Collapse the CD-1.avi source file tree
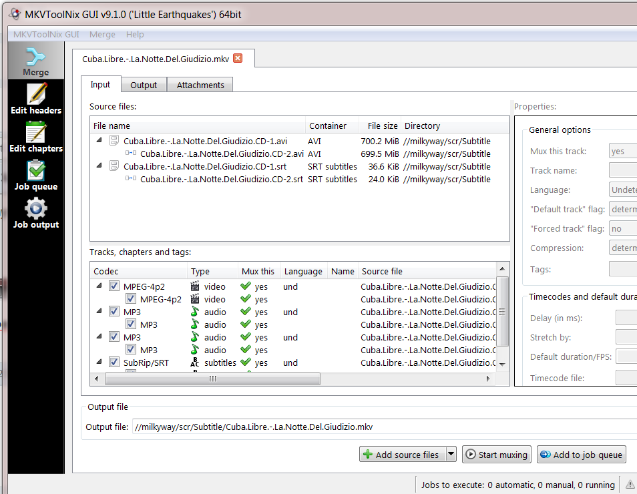This screenshot has height=494, width=637. tap(99, 141)
